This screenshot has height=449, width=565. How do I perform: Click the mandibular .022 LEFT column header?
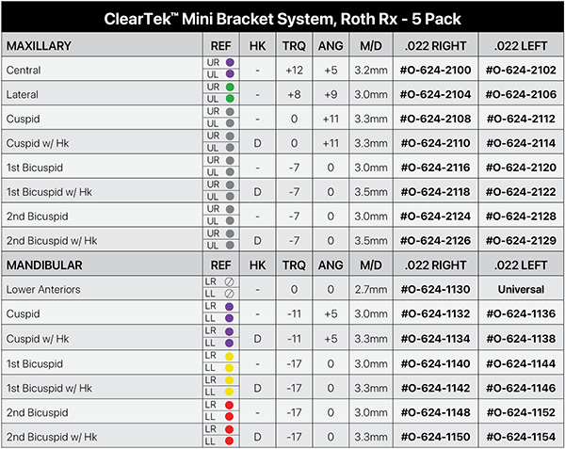point(521,265)
